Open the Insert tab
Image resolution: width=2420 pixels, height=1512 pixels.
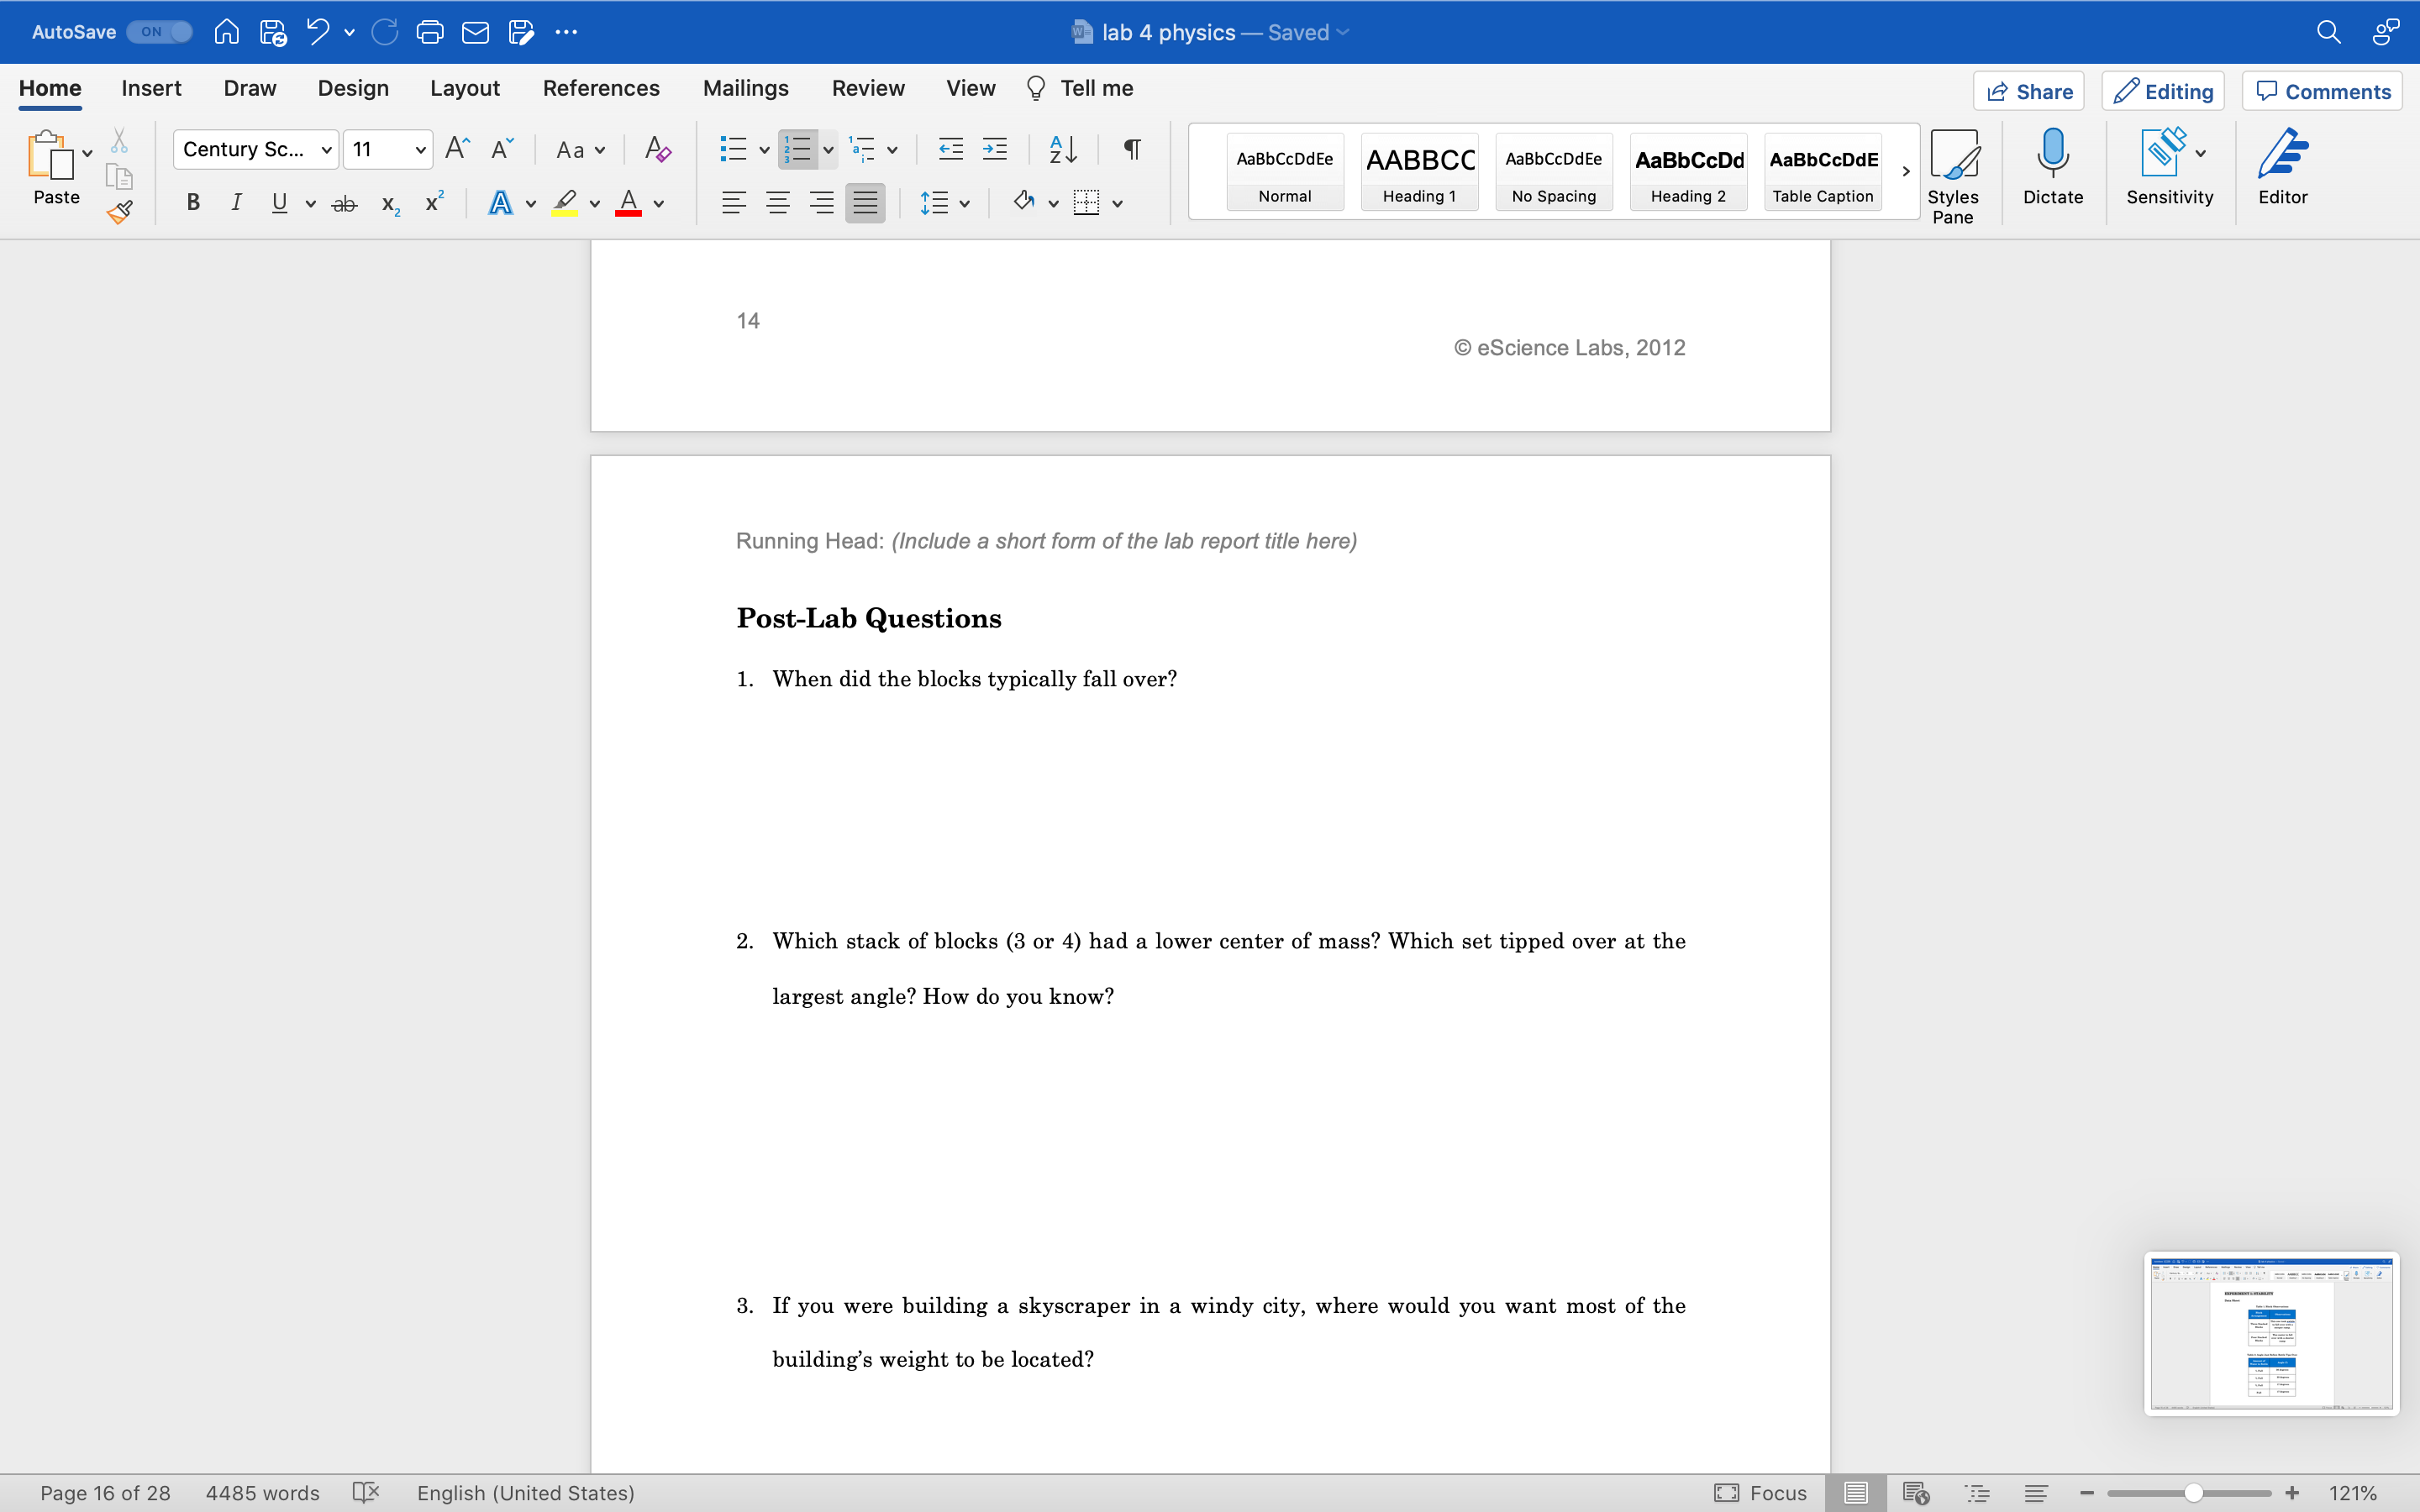coord(152,88)
